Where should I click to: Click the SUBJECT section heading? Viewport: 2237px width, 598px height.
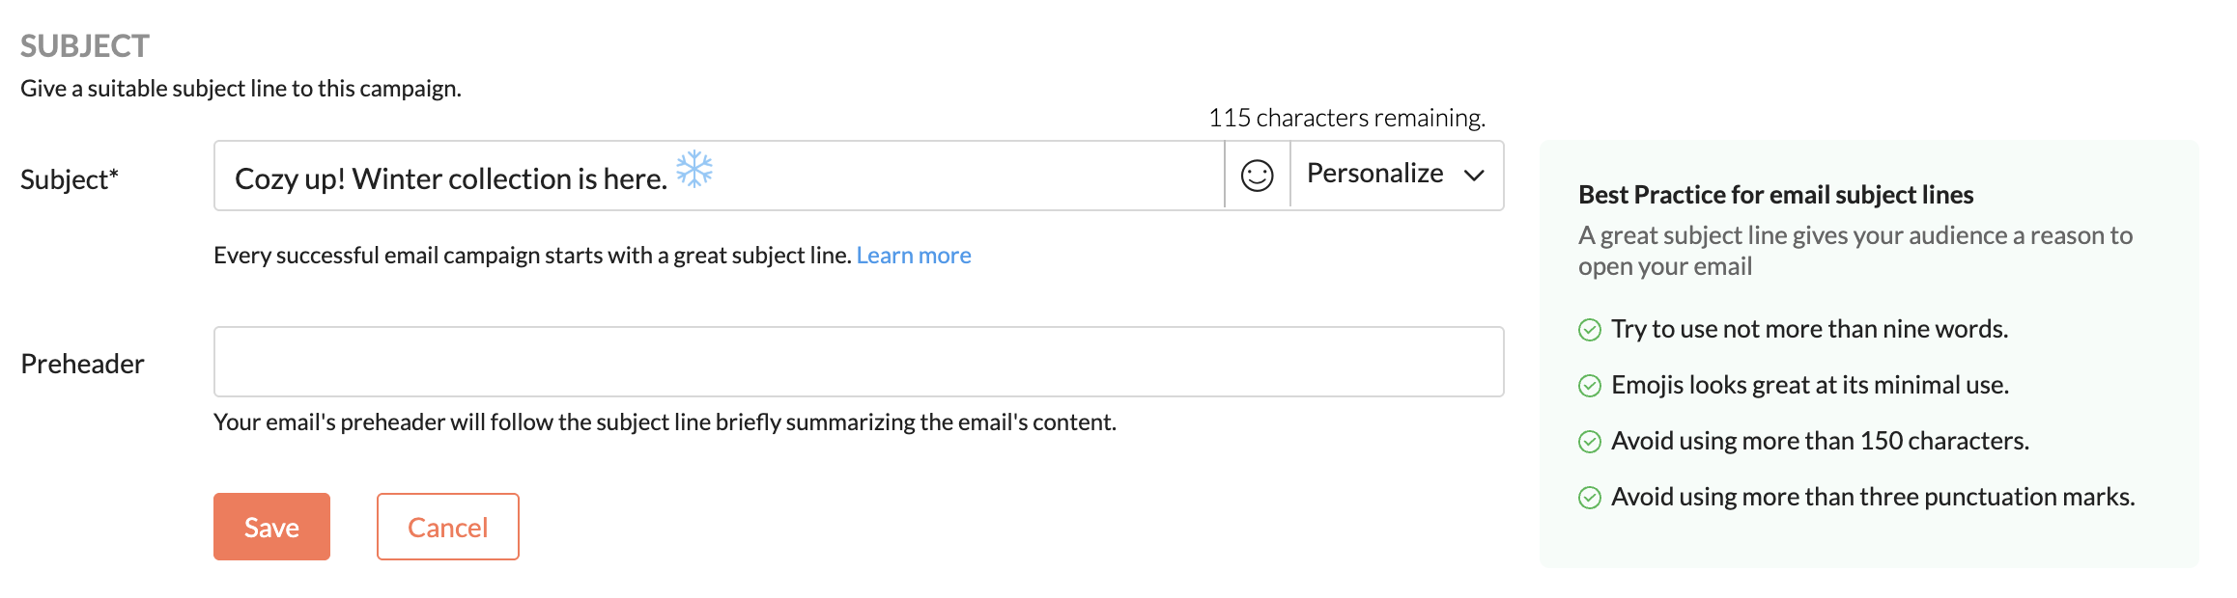click(85, 46)
